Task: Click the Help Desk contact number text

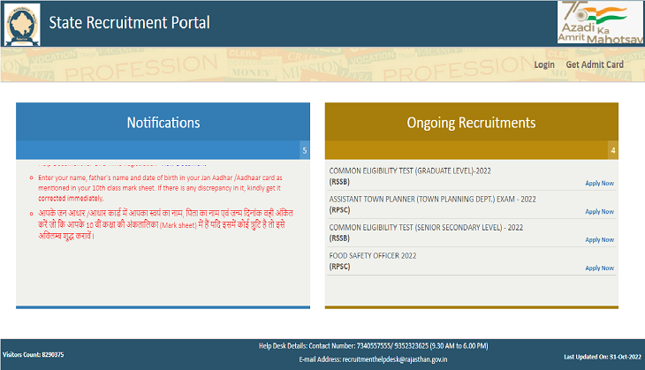Action: [x=374, y=346]
